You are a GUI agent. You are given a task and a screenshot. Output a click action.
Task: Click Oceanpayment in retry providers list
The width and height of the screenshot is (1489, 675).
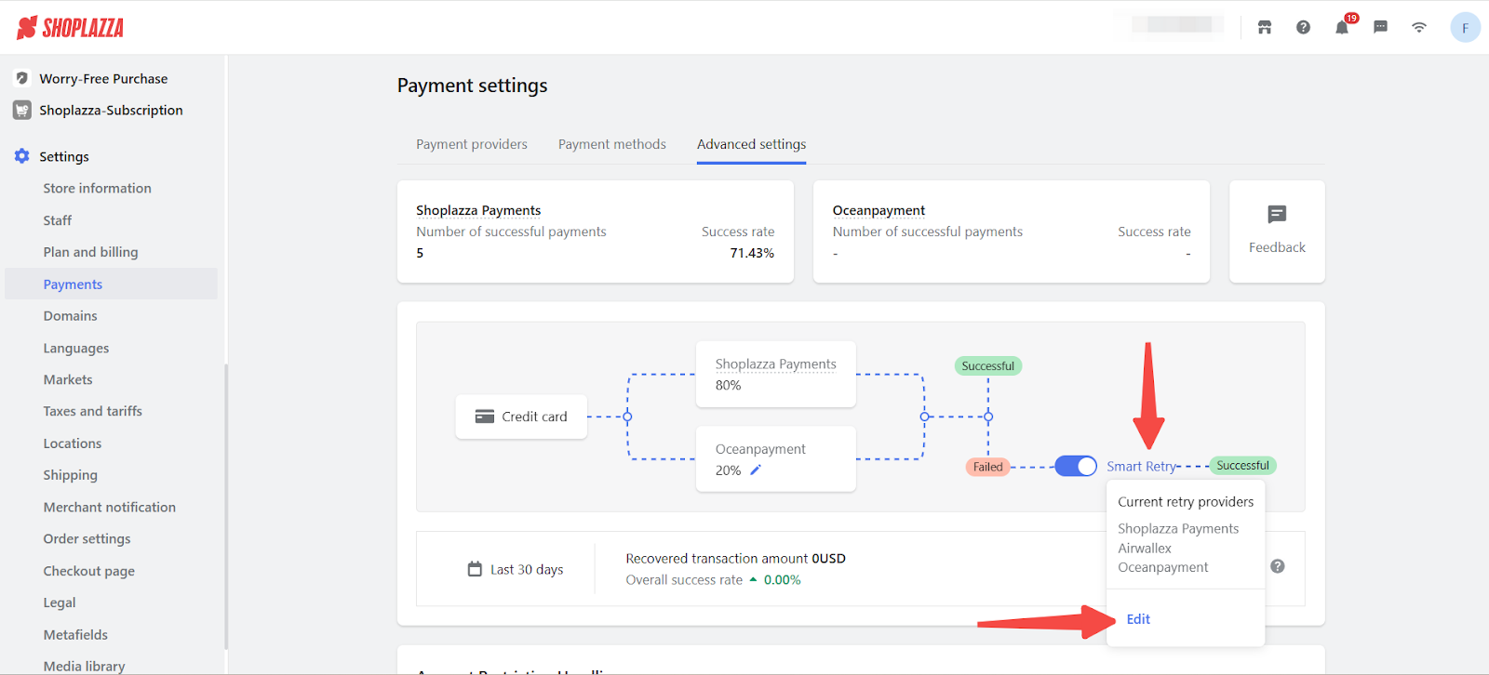1163,567
